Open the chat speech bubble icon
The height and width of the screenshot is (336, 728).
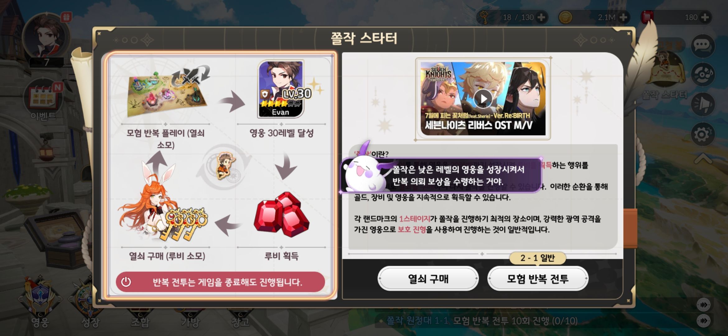[x=703, y=45]
